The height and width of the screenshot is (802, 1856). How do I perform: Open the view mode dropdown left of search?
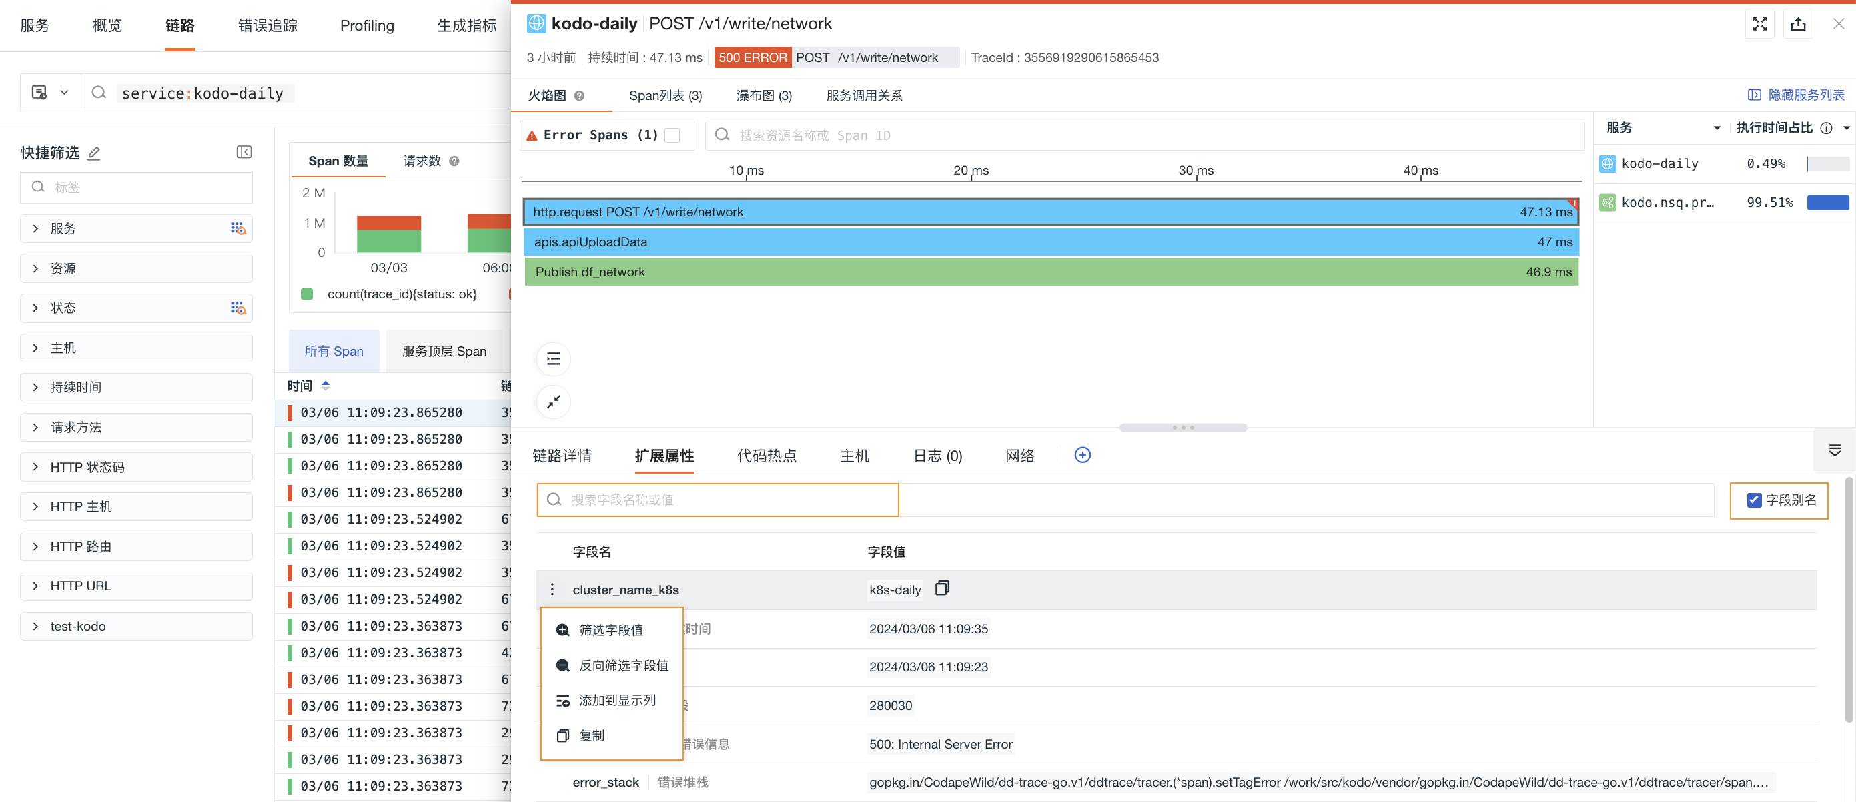pos(50,93)
